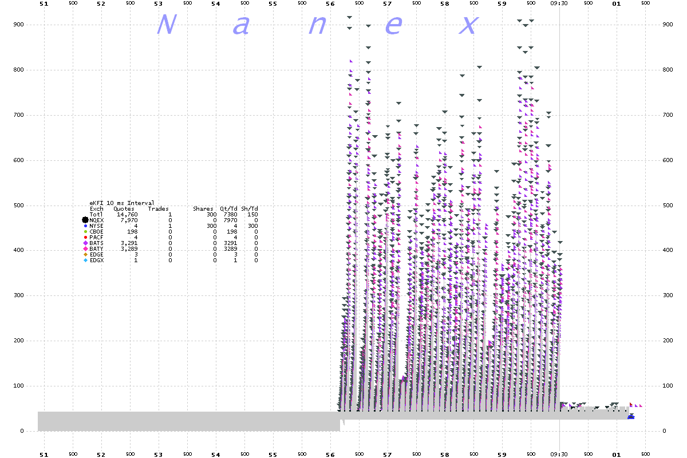The height and width of the screenshot is (458, 687).
Task: Click the 'Quotes' column header
Action: pyautogui.click(x=124, y=209)
